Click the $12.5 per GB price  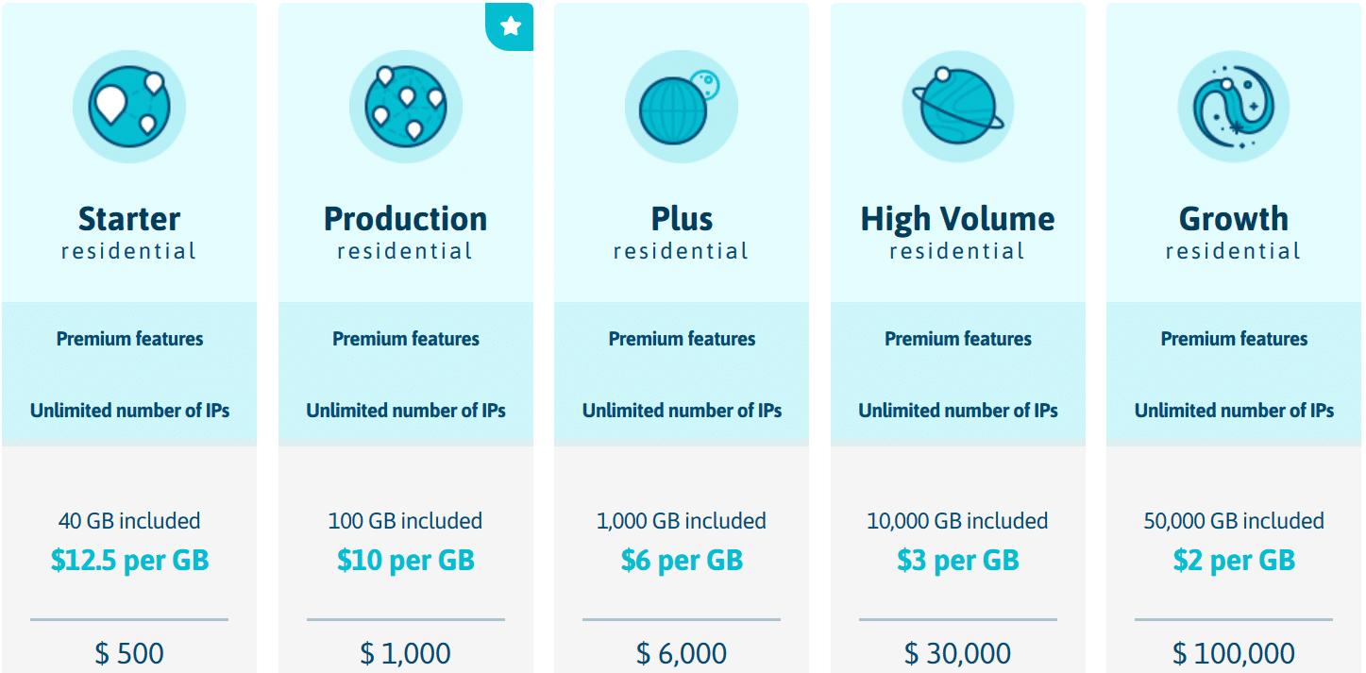129,561
